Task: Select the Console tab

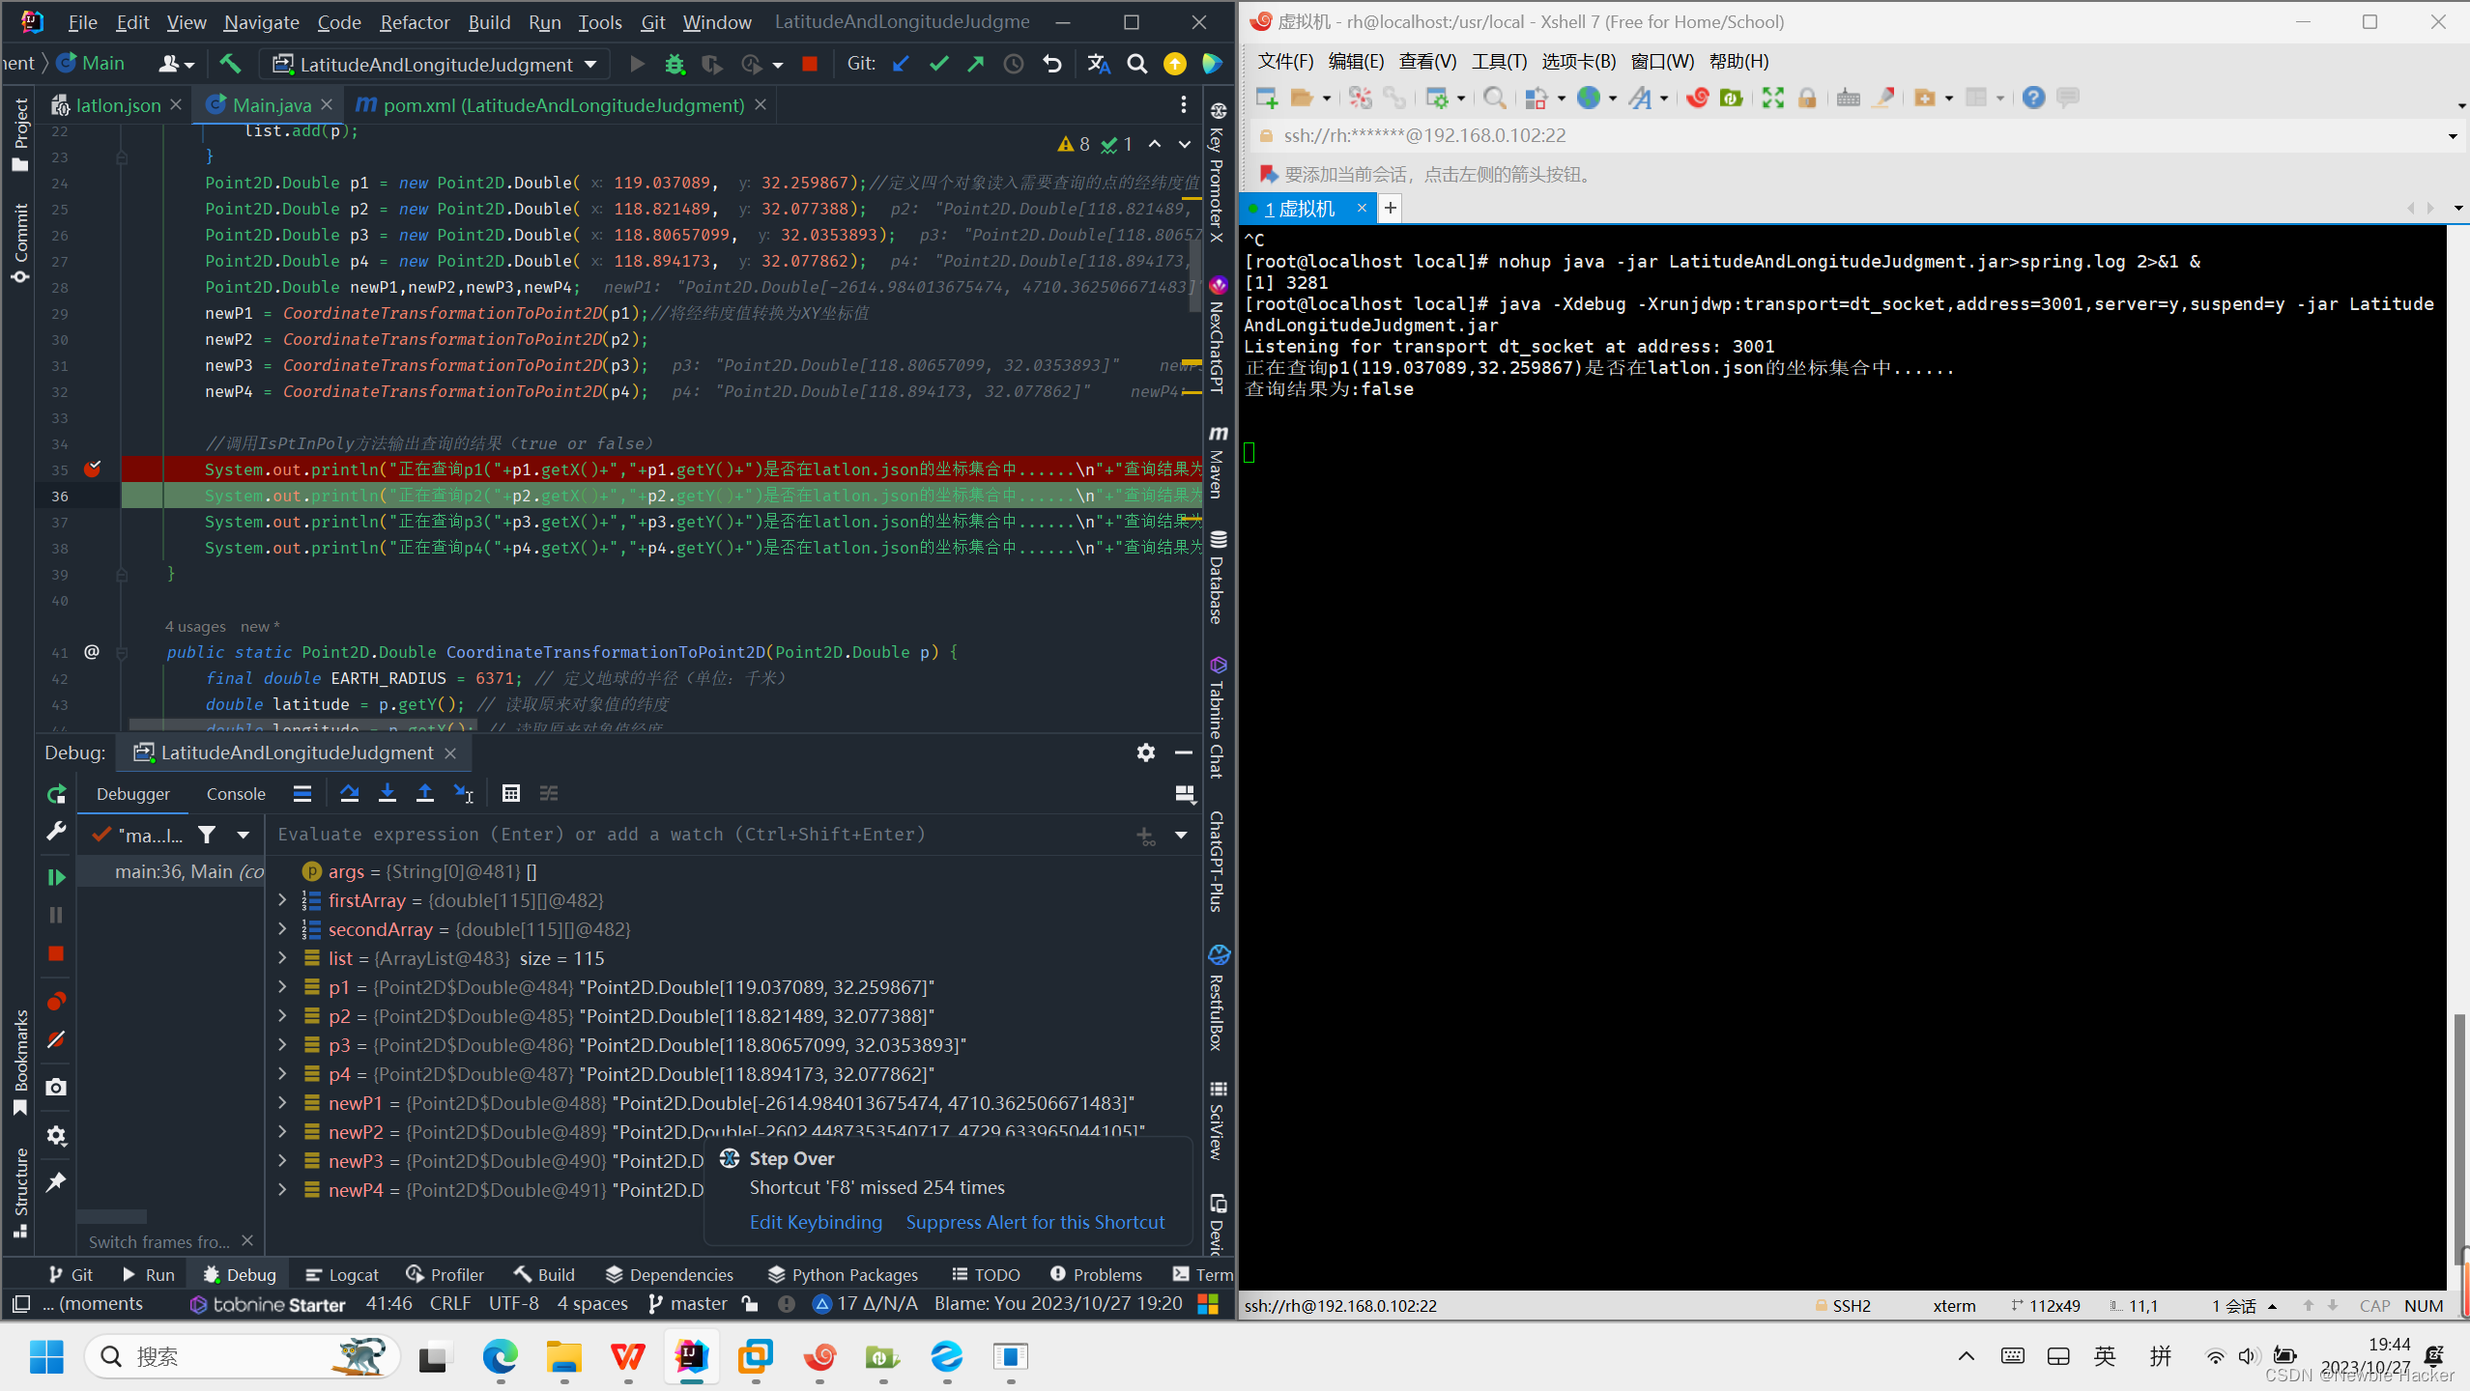Action: pyautogui.click(x=234, y=792)
